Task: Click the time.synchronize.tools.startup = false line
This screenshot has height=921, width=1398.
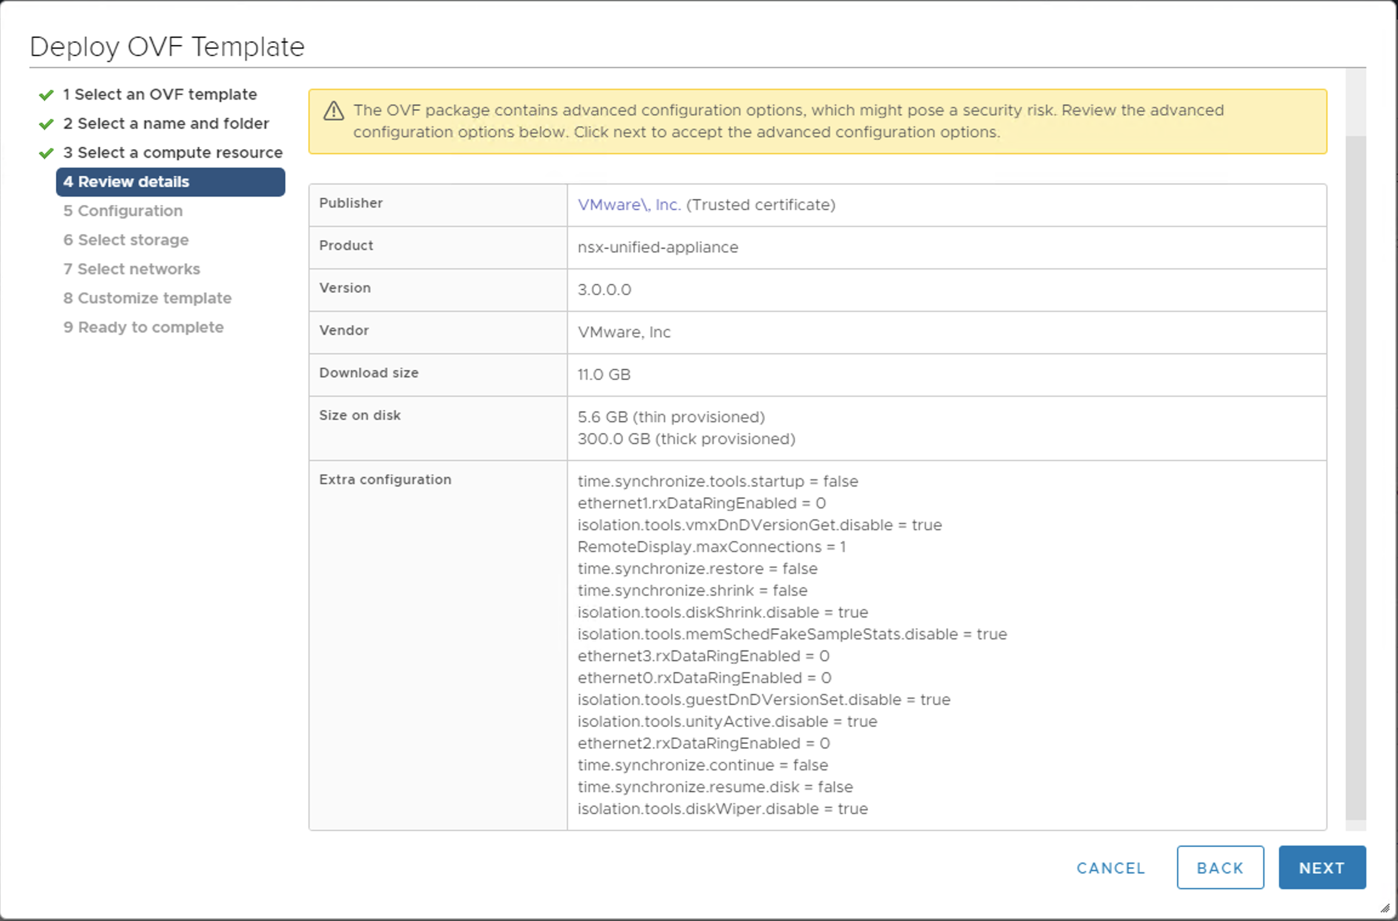Action: coord(718,482)
